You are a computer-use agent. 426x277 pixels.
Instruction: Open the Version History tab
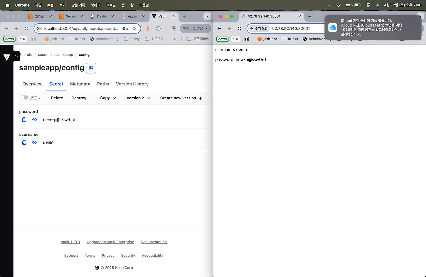click(x=132, y=84)
